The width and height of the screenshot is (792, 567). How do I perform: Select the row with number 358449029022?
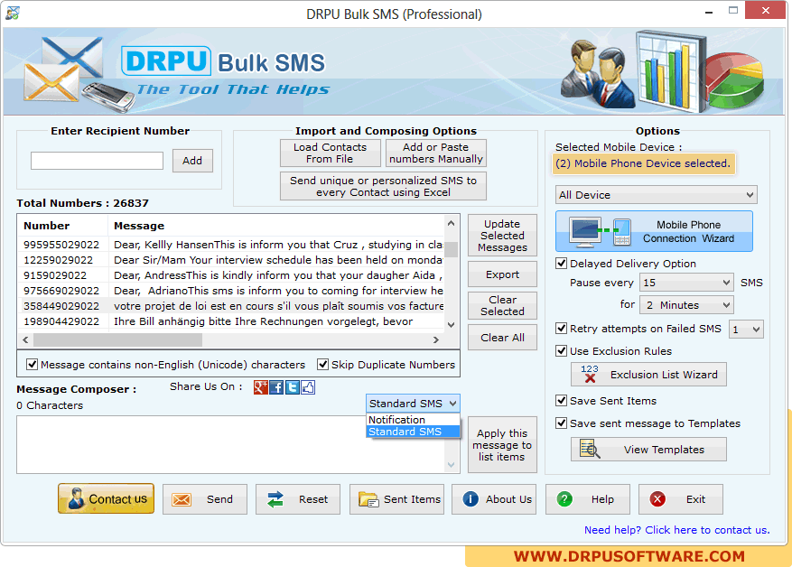coord(231,306)
